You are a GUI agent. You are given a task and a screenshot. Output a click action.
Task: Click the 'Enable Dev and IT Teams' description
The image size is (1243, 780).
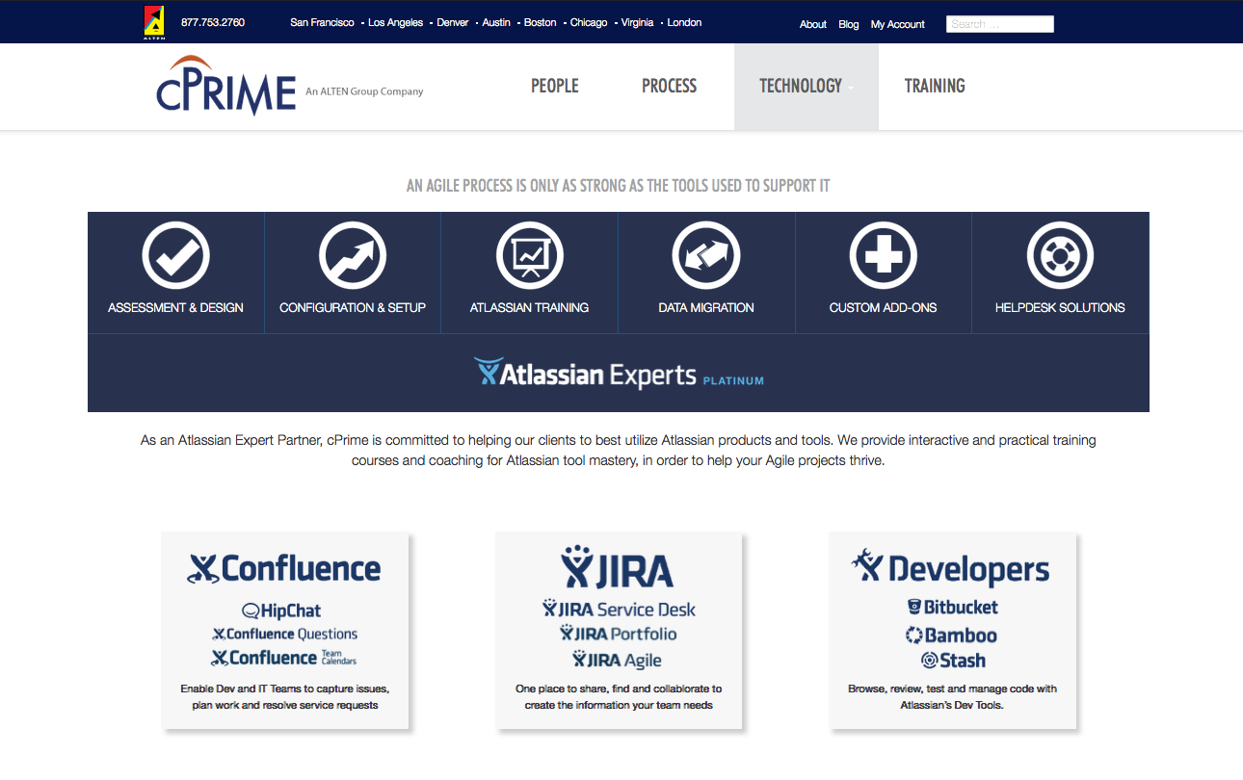[x=285, y=697]
